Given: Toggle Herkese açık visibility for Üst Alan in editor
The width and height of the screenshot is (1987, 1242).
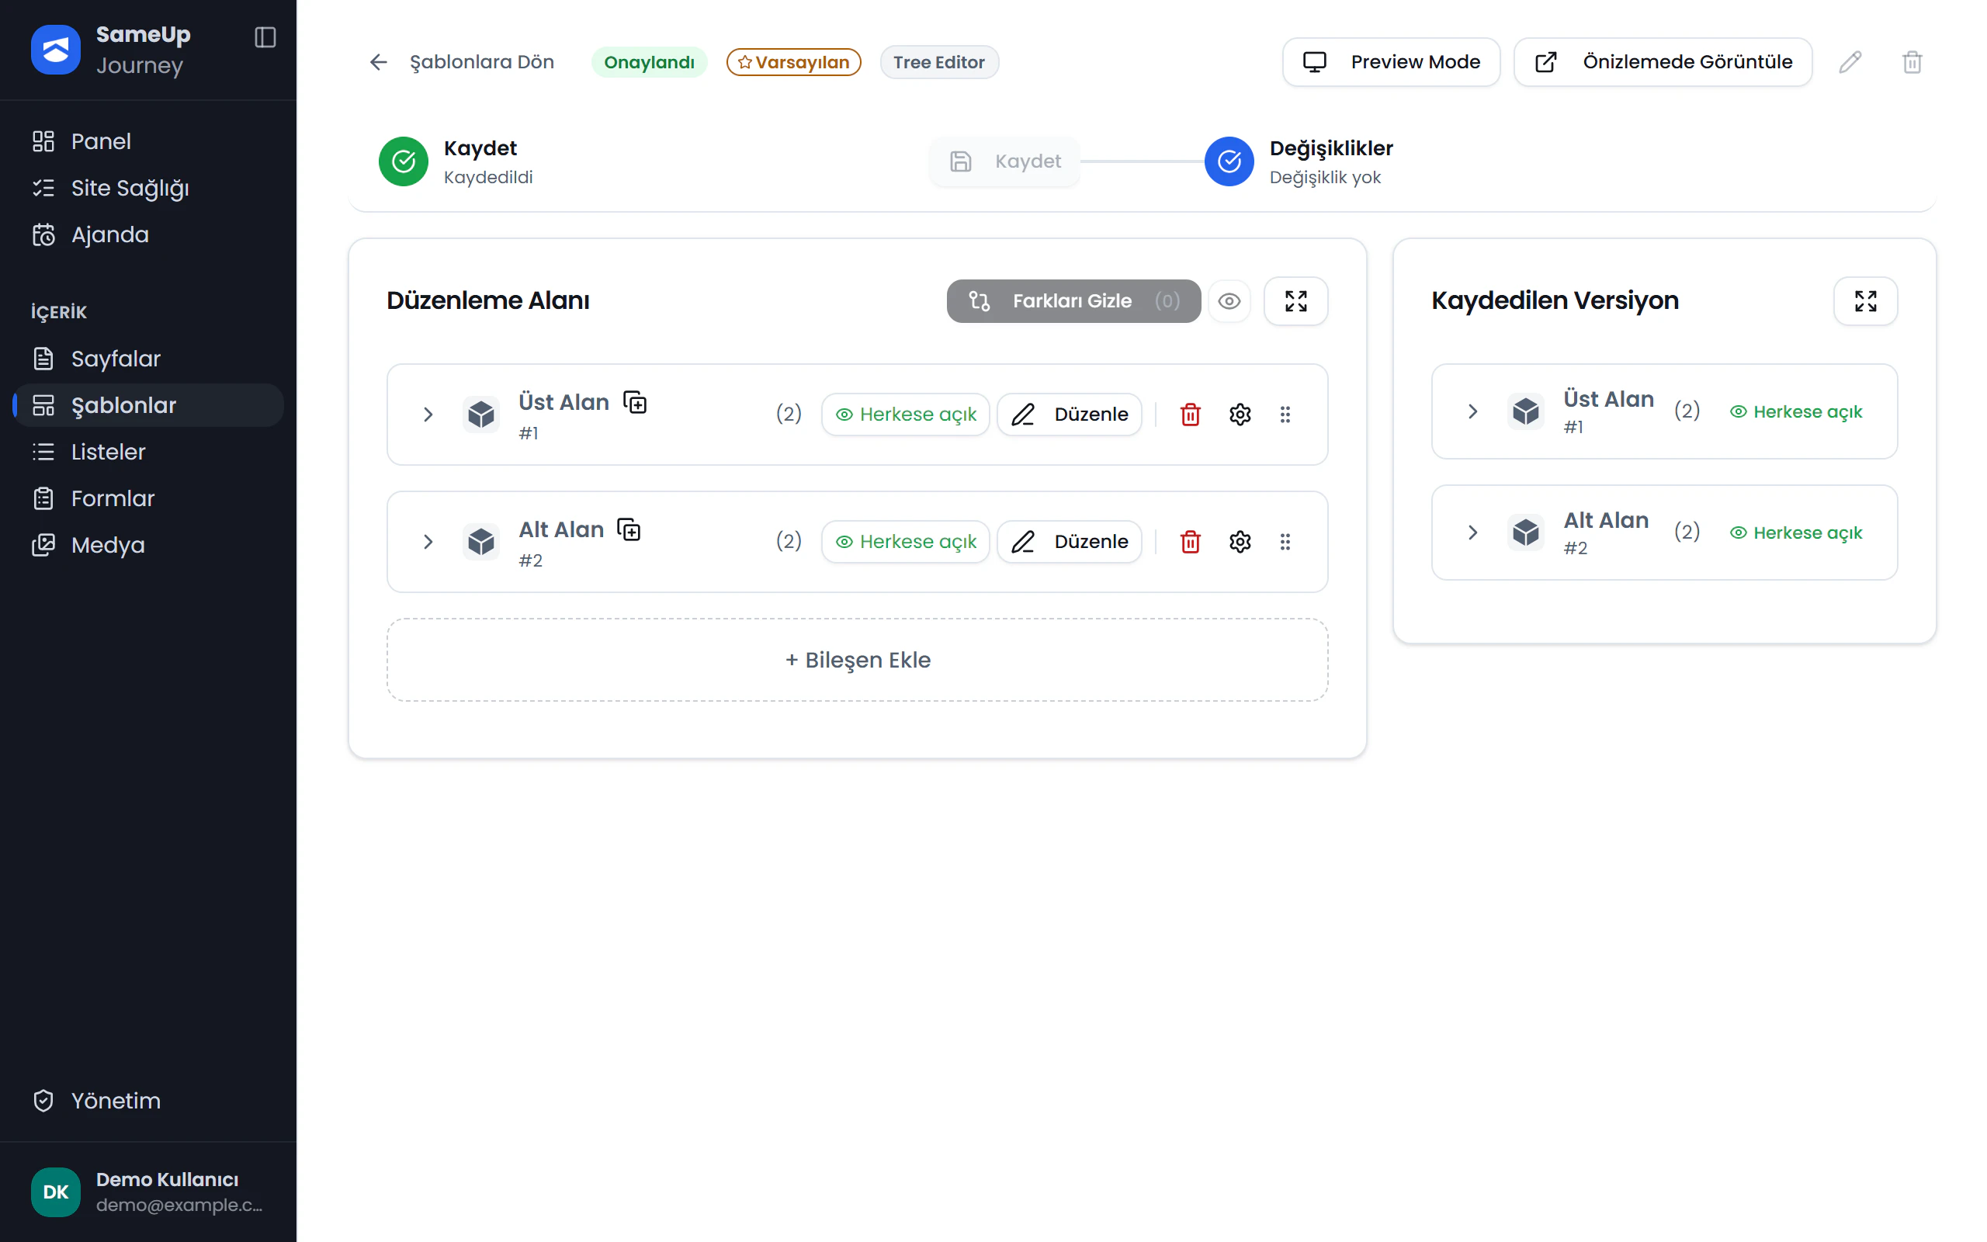Looking at the screenshot, I should click(x=906, y=414).
